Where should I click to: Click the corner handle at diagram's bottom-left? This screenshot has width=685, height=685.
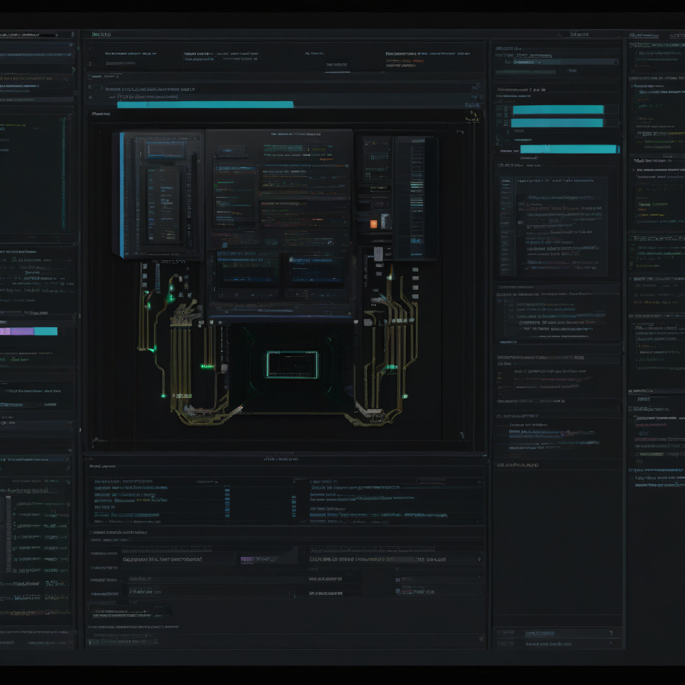96,439
